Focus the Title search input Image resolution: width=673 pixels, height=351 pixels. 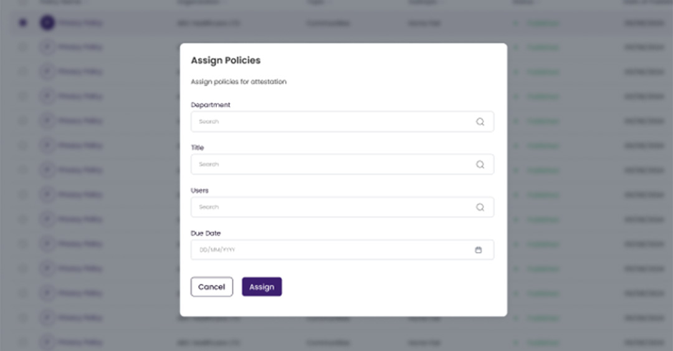point(330,165)
